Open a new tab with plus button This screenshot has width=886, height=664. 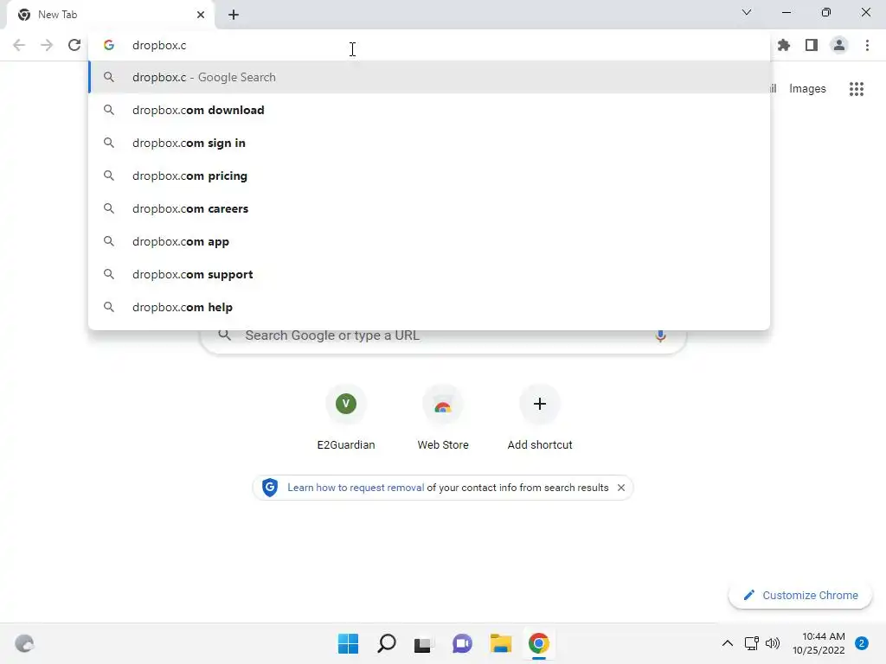pos(234,15)
